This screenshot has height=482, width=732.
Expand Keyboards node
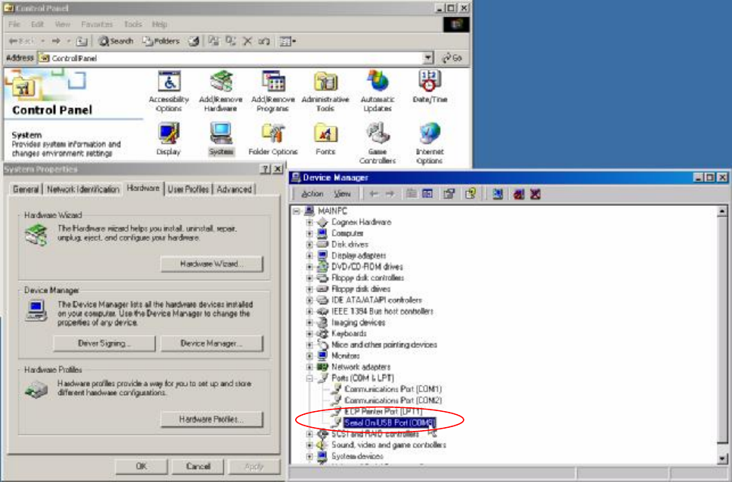(x=310, y=333)
